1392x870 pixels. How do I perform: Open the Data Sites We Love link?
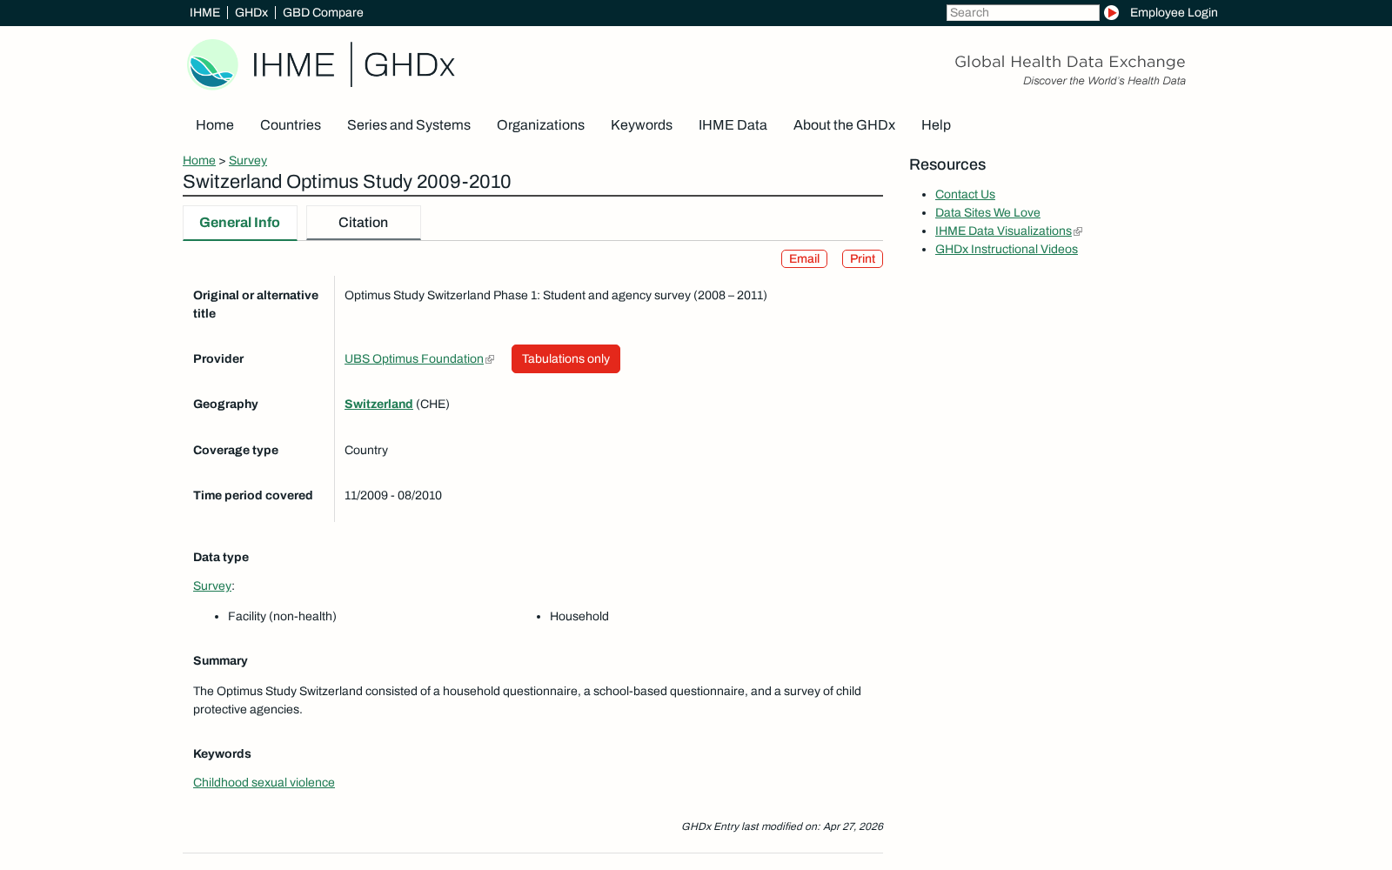click(x=987, y=213)
